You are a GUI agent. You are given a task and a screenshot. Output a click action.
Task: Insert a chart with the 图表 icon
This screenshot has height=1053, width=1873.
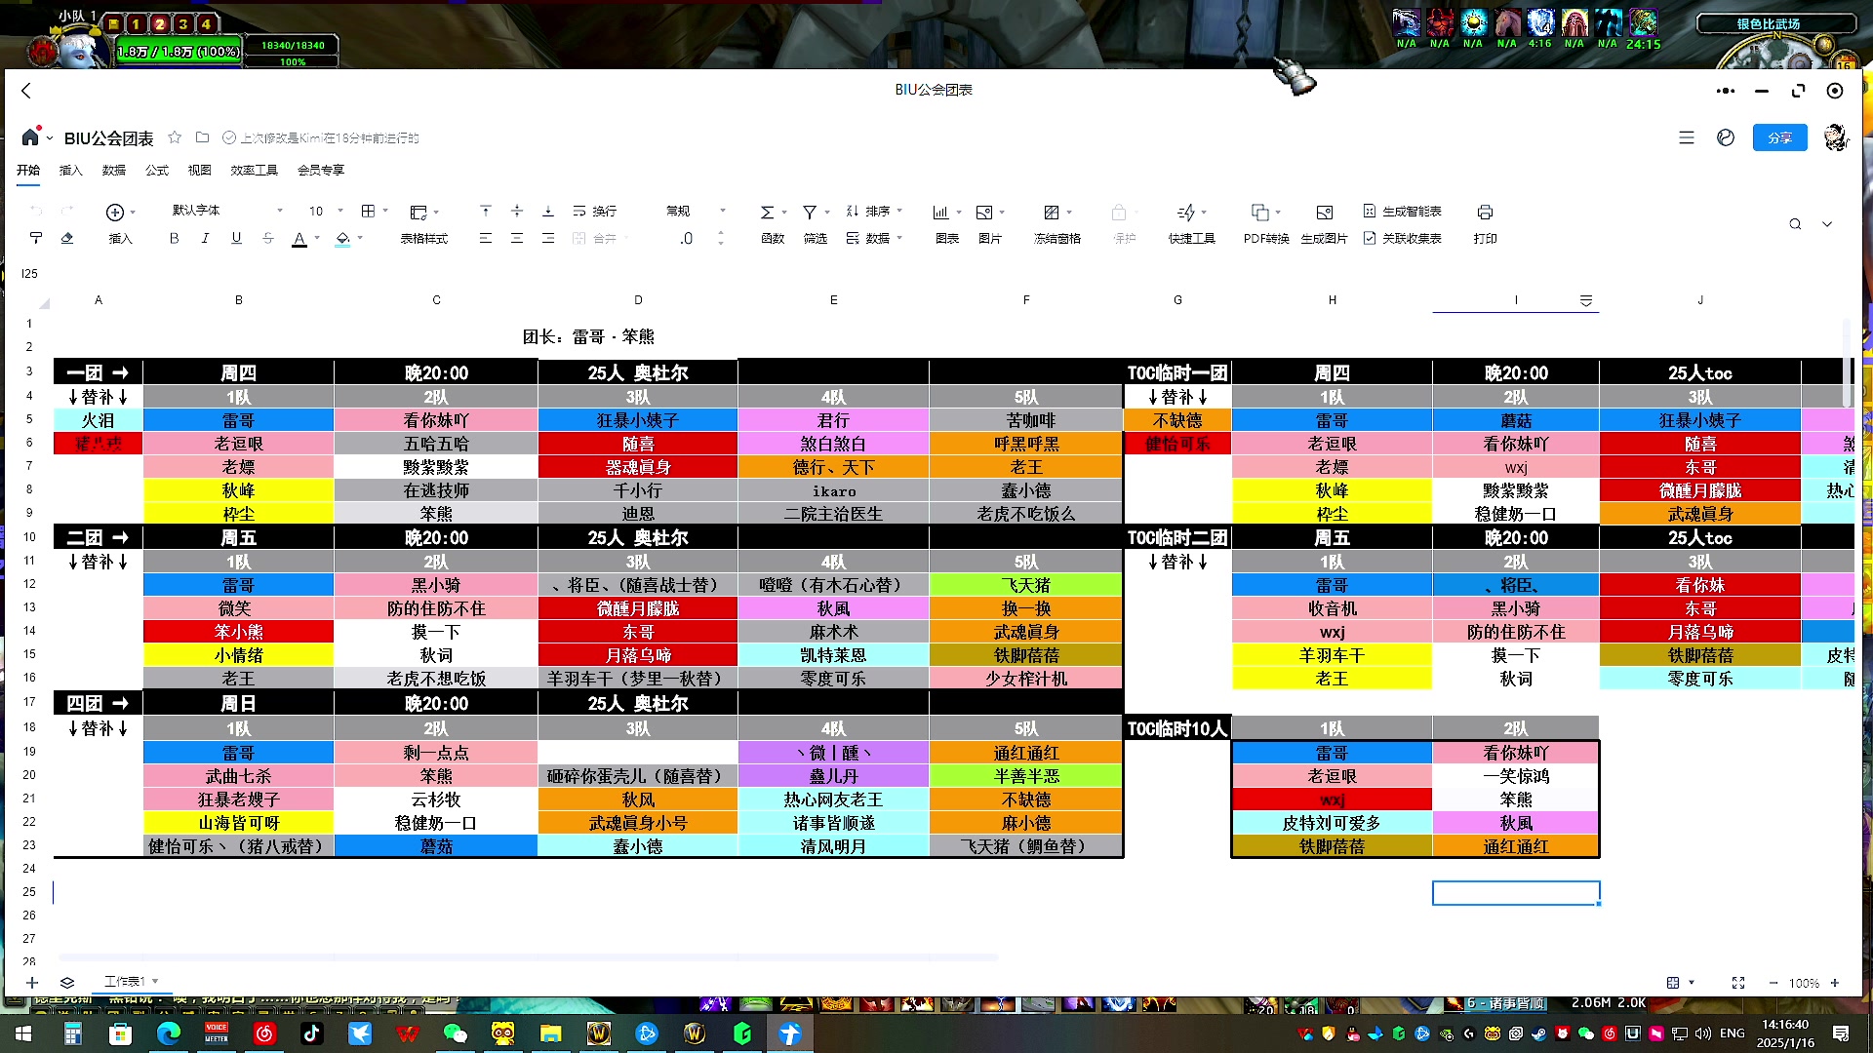click(x=942, y=224)
